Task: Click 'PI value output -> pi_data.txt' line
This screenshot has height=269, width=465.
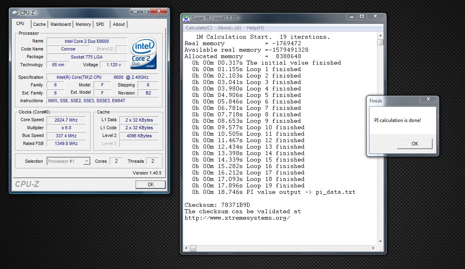Action: (x=274, y=192)
